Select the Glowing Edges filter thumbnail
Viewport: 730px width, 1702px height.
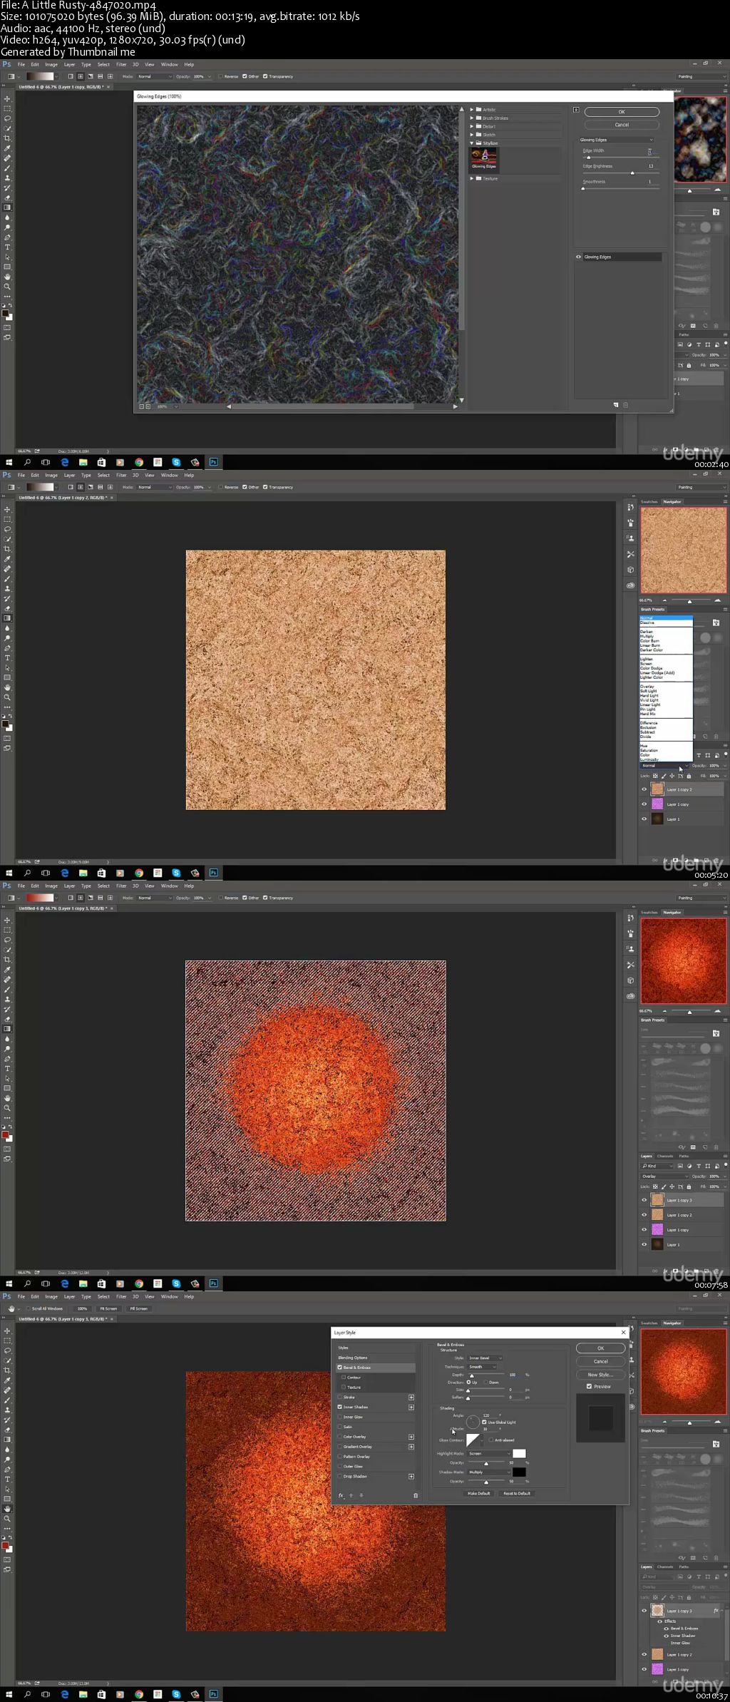(x=484, y=159)
